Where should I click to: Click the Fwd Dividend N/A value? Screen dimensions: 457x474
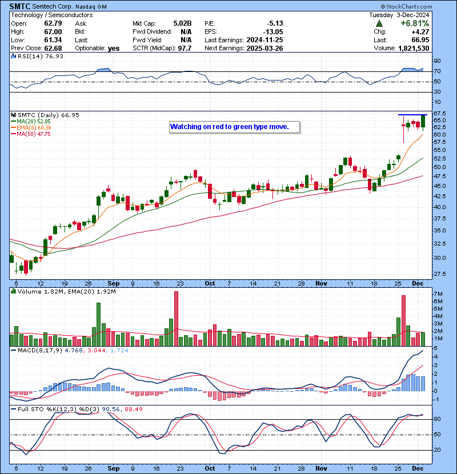[186, 32]
